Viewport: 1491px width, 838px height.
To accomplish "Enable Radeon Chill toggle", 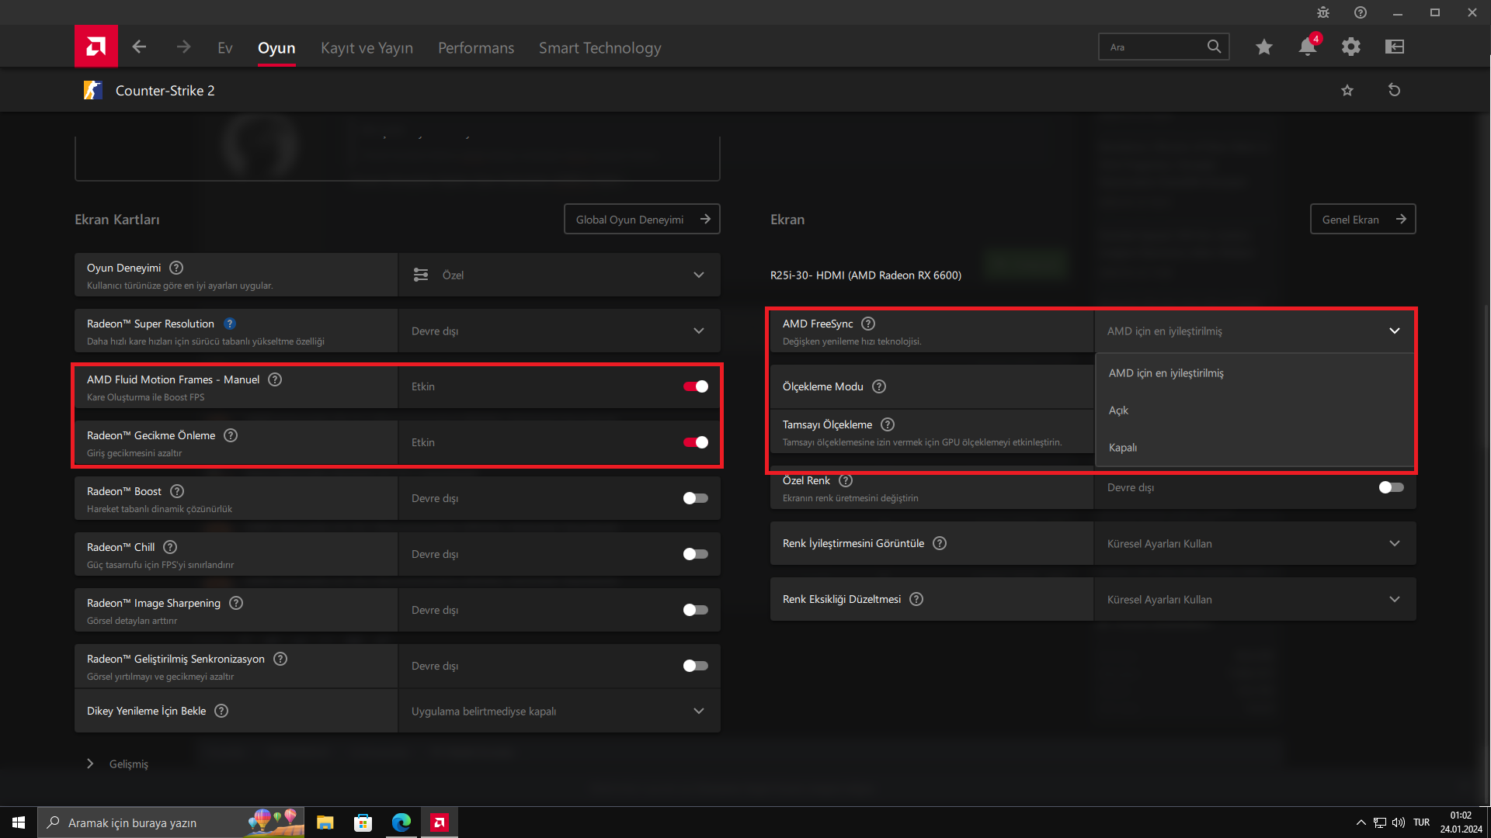I will pyautogui.click(x=695, y=554).
